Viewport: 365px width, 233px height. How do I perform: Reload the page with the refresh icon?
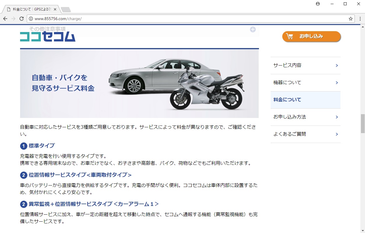point(22,19)
